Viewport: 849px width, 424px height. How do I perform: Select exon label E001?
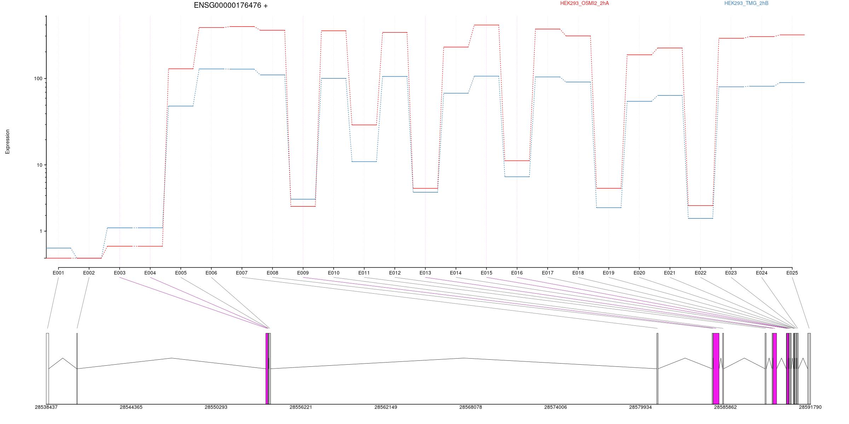tap(58, 273)
